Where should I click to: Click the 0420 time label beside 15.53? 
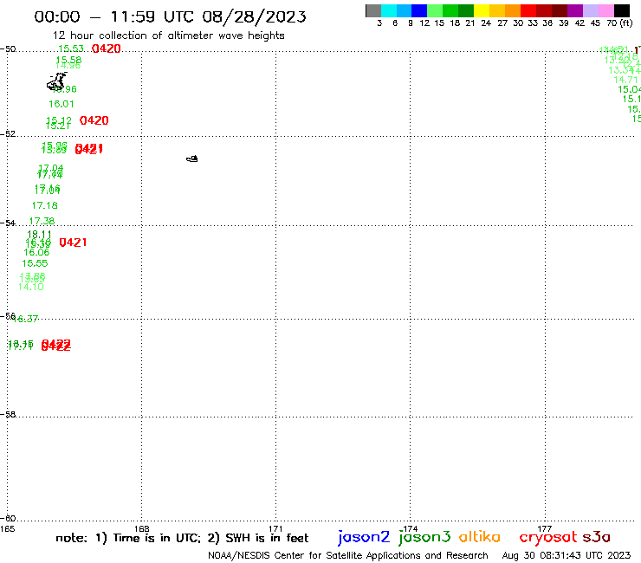(106, 49)
